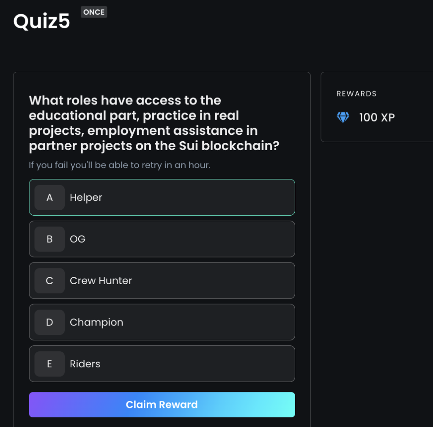The width and height of the screenshot is (433, 427).
Task: Click the Crew Hunter label text
Action: [101, 281]
